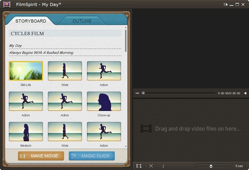
Task: Click the storyboard scrollbar up arrow
Action: coord(126,27)
